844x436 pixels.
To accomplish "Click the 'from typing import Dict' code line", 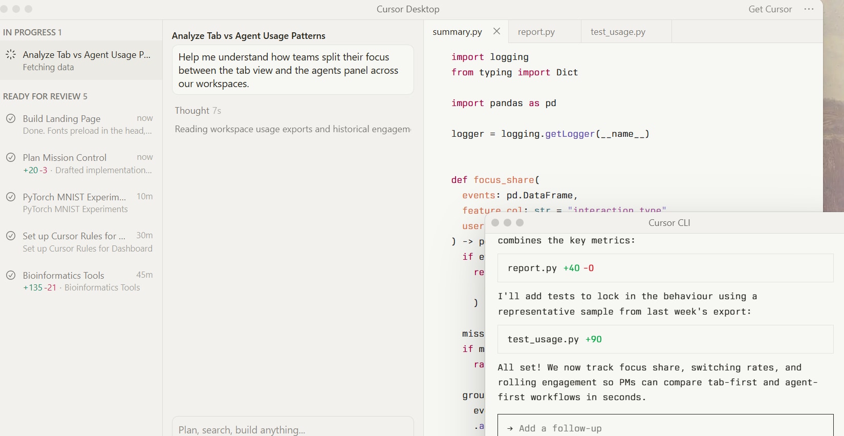I will pos(514,72).
